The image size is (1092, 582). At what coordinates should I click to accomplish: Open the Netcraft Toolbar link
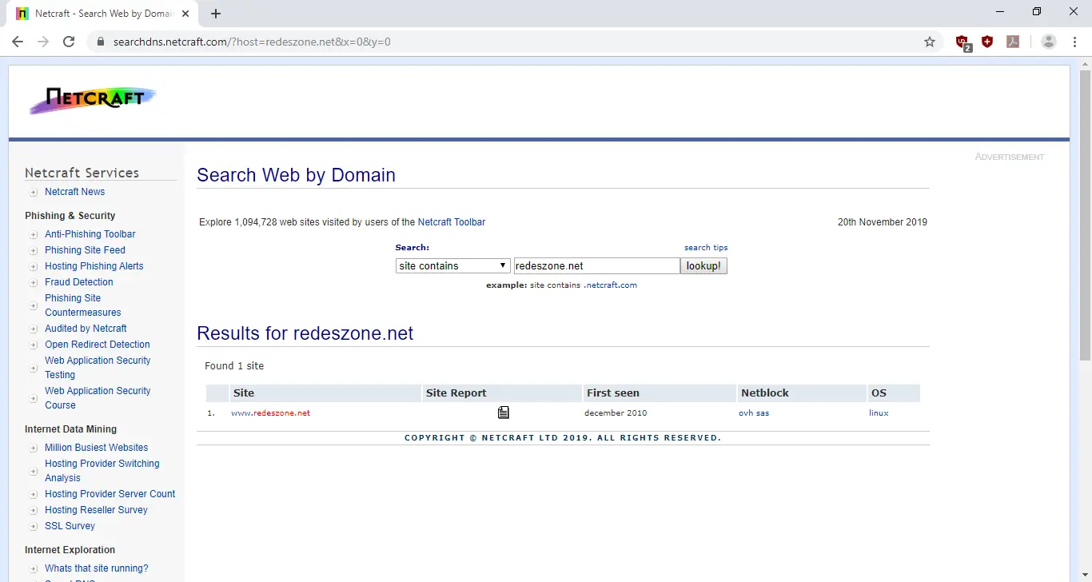(452, 222)
